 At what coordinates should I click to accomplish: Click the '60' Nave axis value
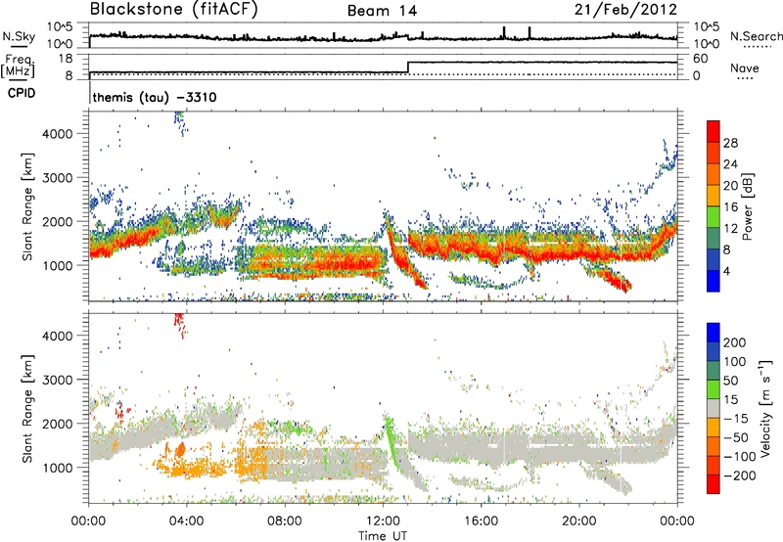tap(701, 59)
